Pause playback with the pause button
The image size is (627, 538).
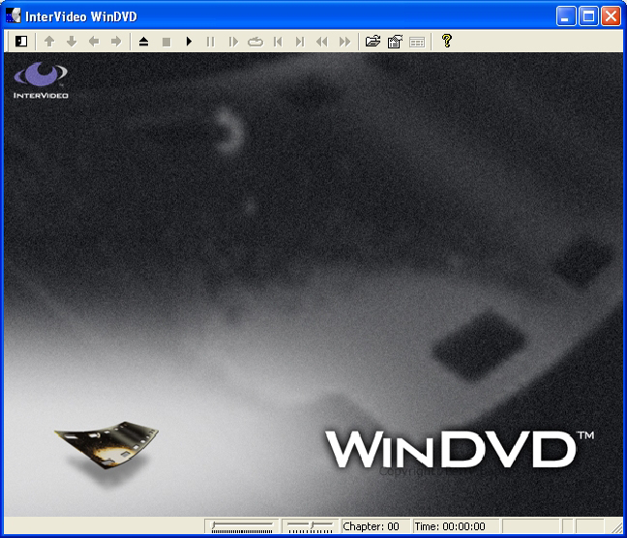click(x=211, y=42)
